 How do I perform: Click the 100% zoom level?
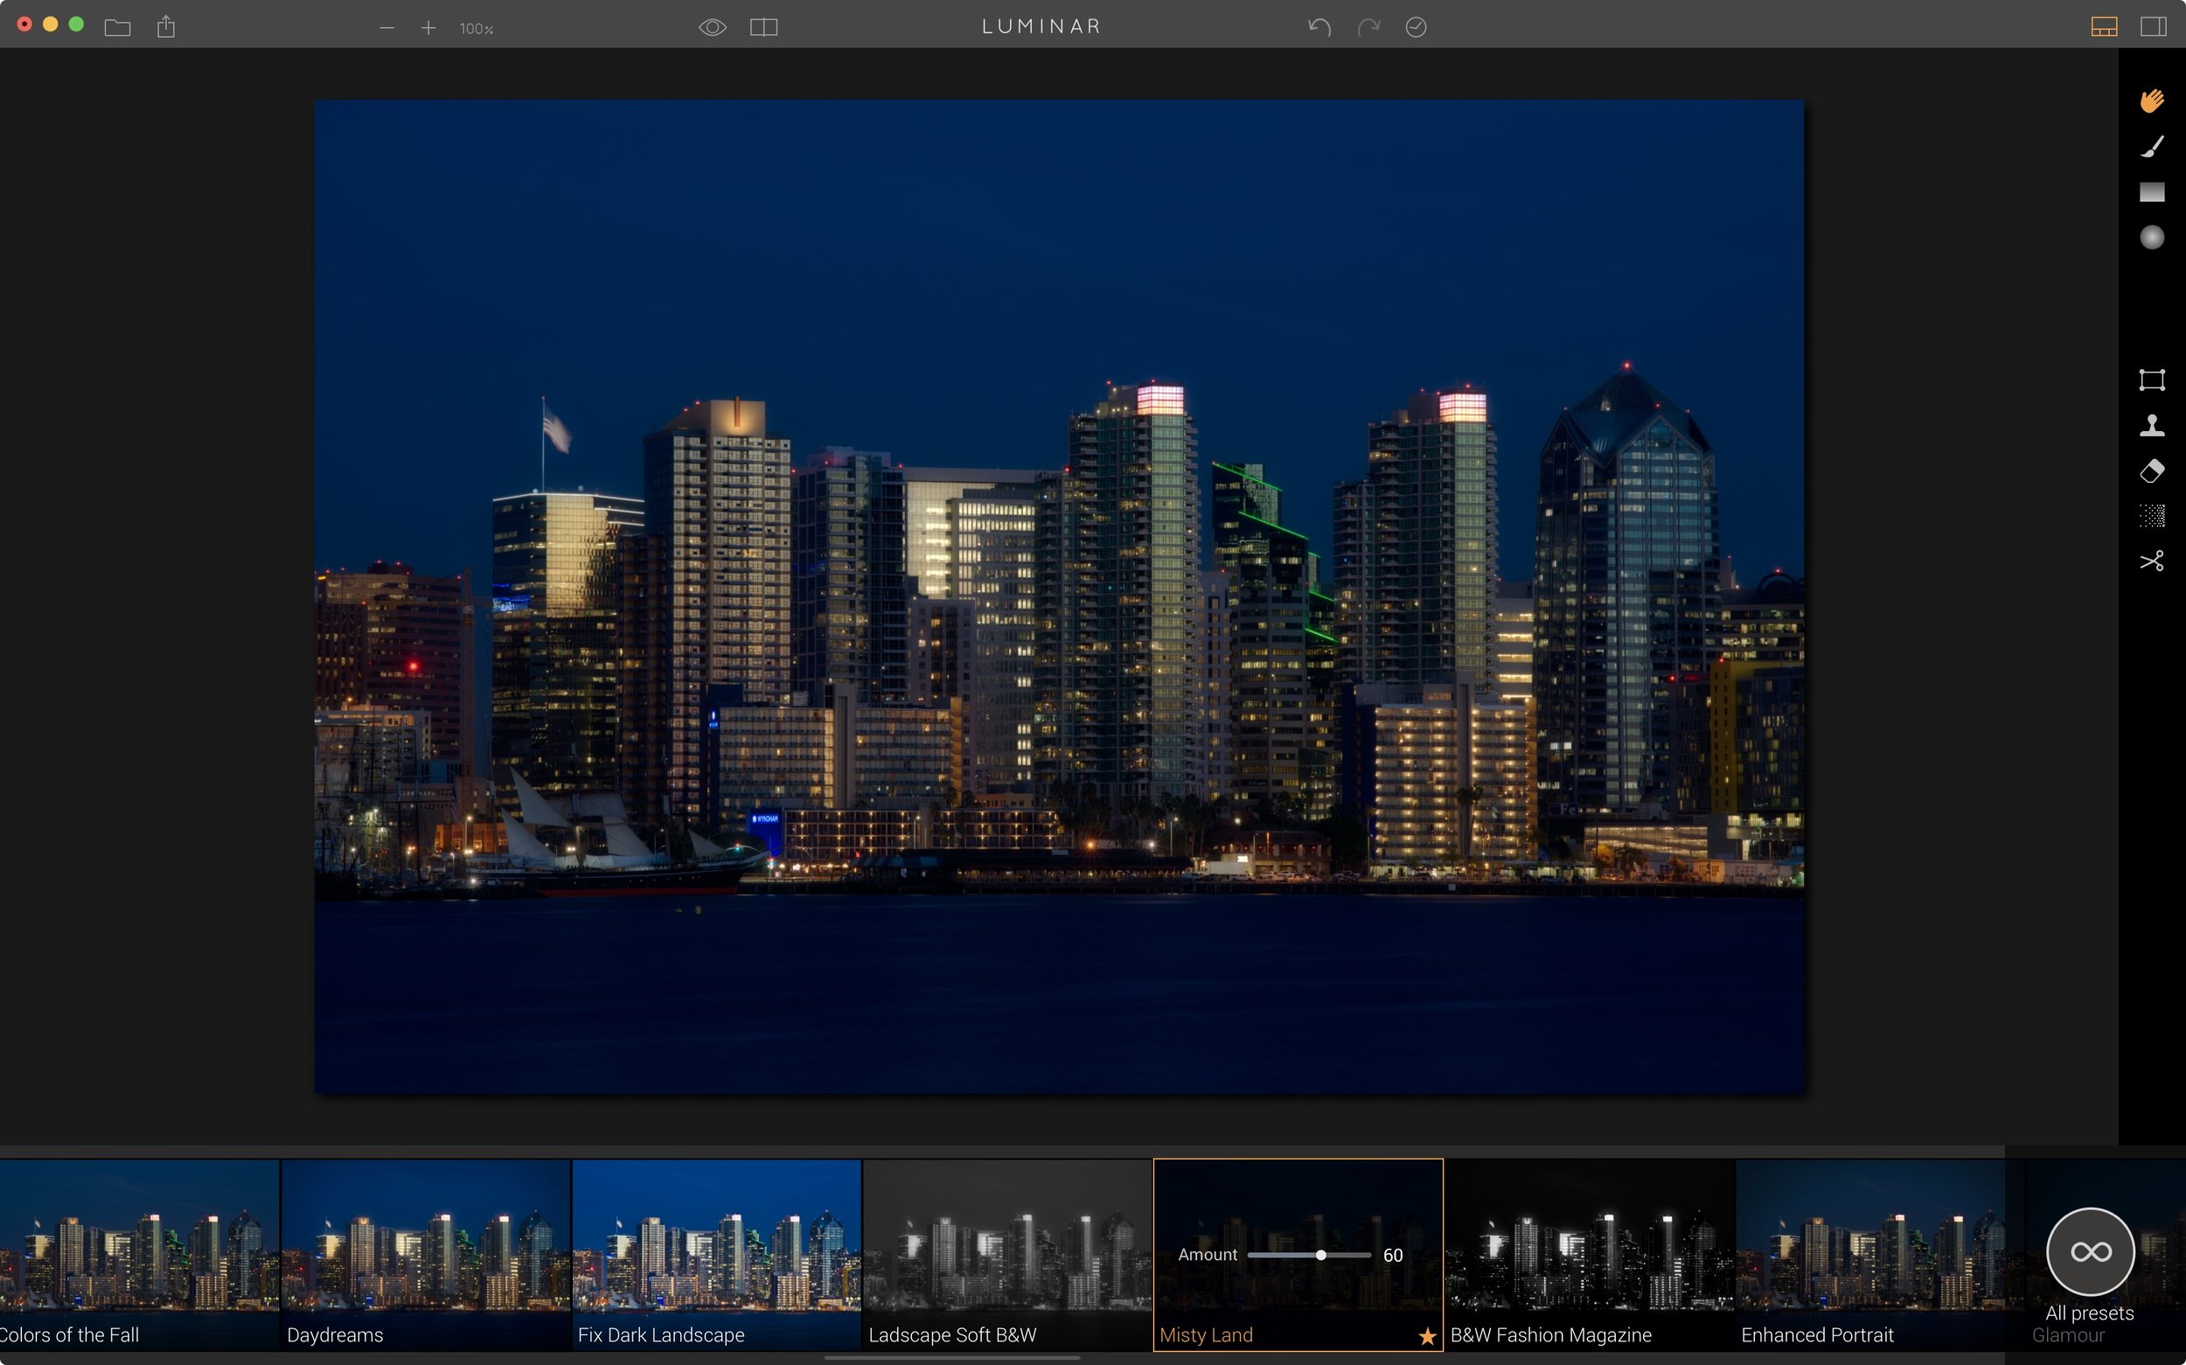click(477, 29)
